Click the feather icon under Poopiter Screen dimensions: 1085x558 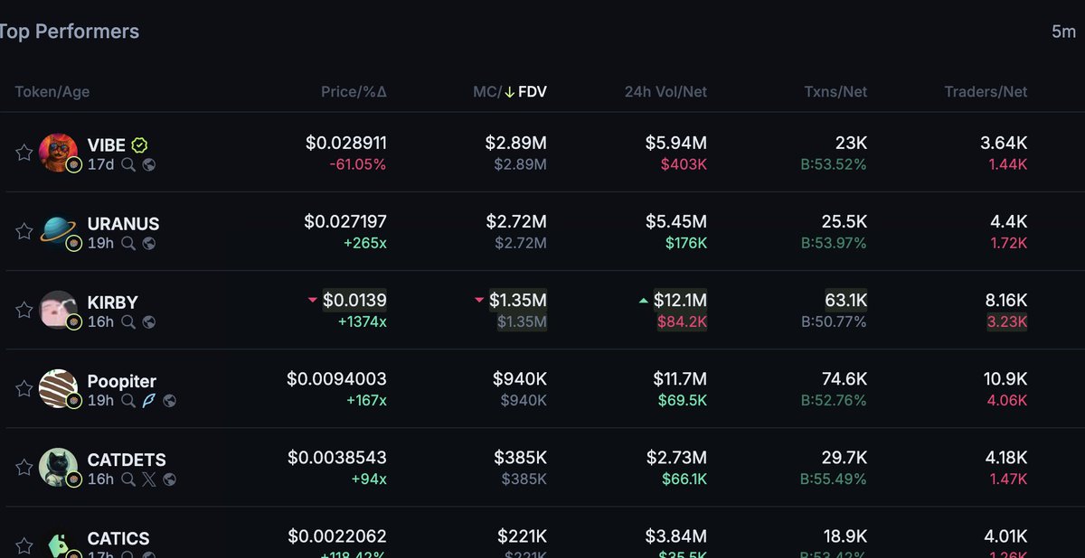(149, 401)
